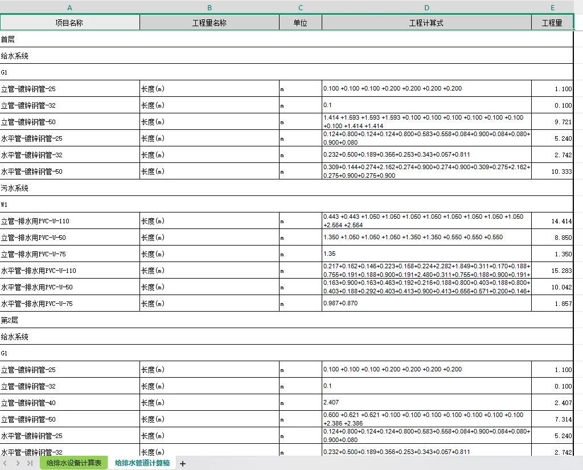This screenshot has width=583, height=470.
Task: Click cell 水平管-排水用PVC-U-50
Action: [69, 287]
